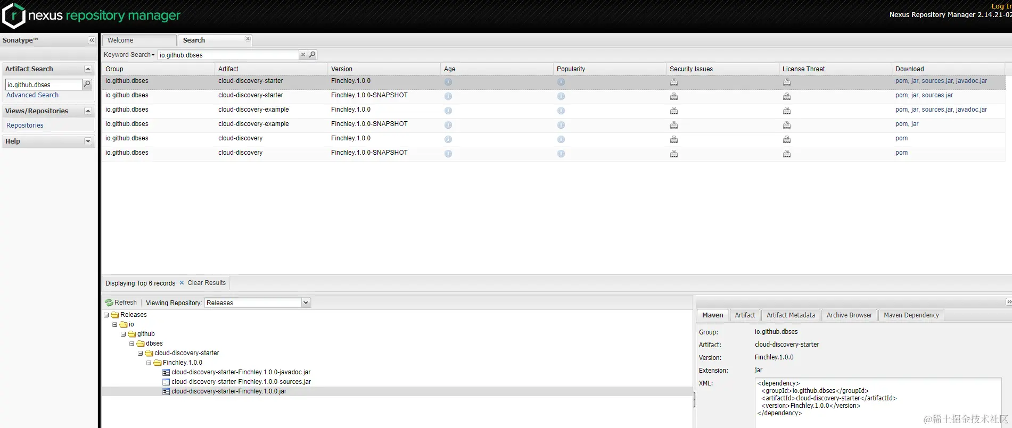Click the keyword search input field
1012x428 pixels.
[x=228, y=55]
